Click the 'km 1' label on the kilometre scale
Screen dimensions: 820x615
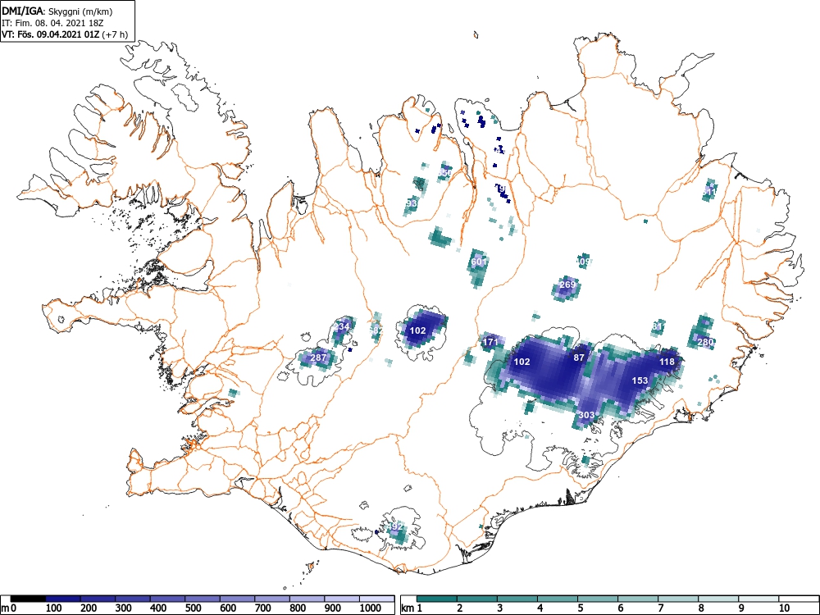point(412,608)
